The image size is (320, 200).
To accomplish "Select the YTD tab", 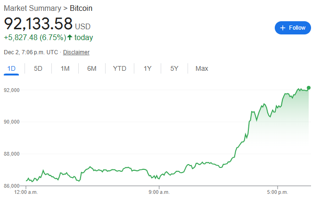I will point(120,68).
